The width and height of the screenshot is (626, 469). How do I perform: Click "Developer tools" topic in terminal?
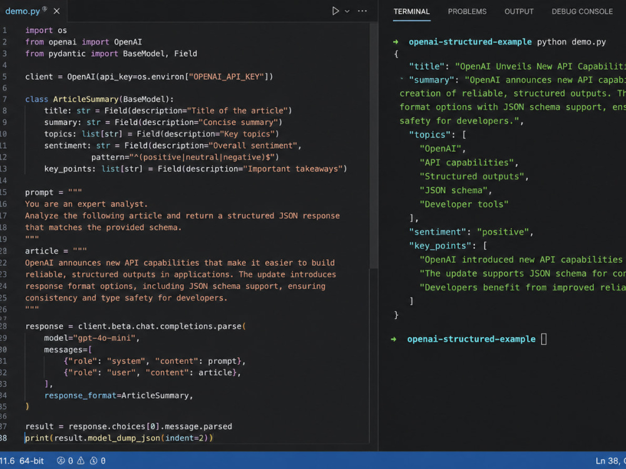[464, 204]
